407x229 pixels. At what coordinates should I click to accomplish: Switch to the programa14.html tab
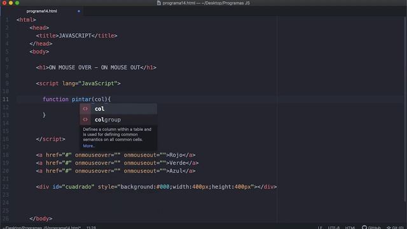click(x=41, y=11)
